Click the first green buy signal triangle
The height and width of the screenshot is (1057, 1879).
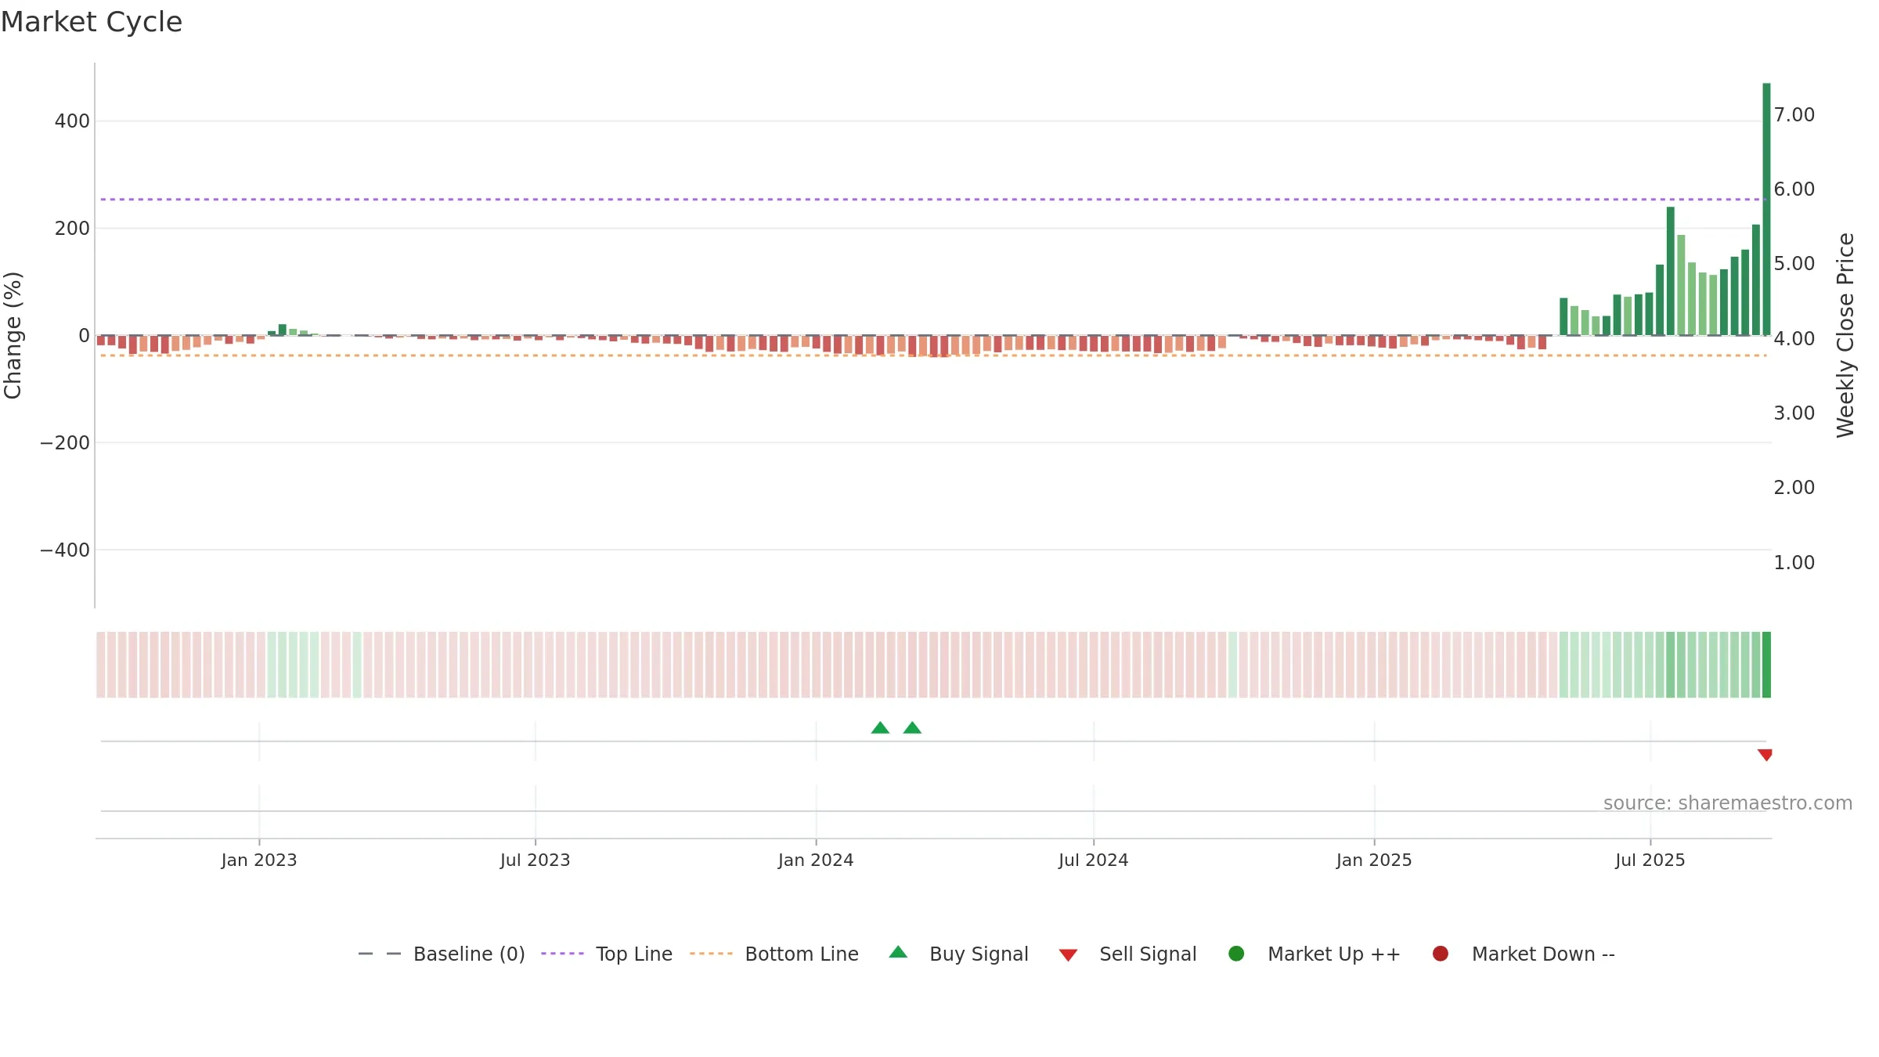click(x=880, y=728)
